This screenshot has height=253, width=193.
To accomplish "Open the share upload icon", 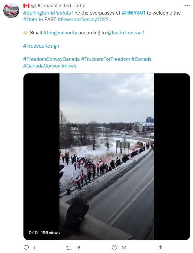I will (160, 247).
